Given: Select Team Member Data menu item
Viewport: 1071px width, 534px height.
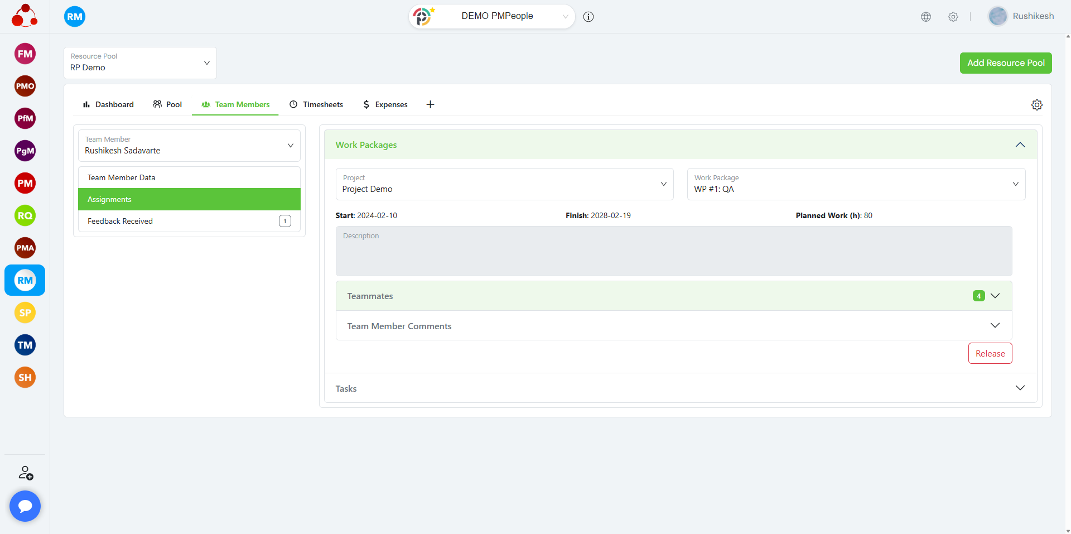Looking at the screenshot, I should coord(189,177).
